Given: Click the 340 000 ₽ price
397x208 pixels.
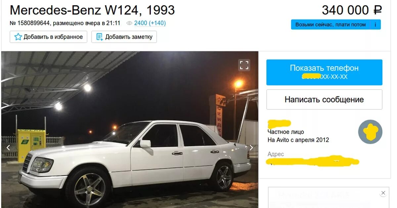Looking at the screenshot, I should tap(352, 10).
